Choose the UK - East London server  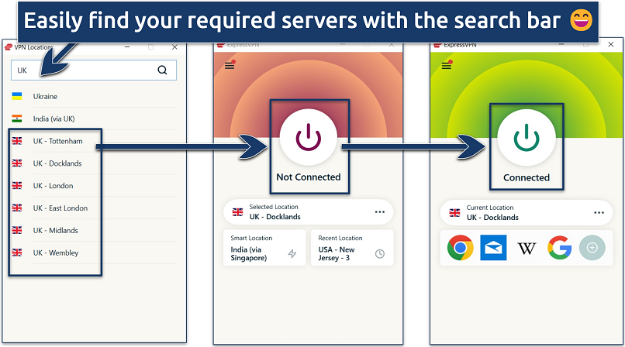(x=94, y=208)
